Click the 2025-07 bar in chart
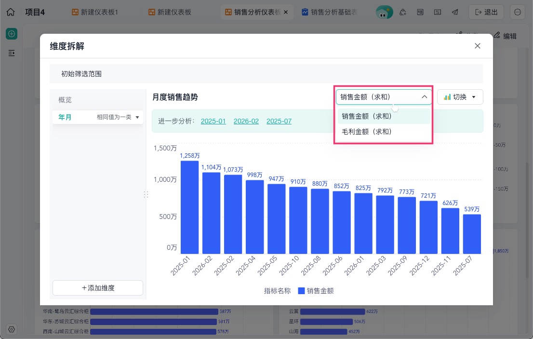Image resolution: width=533 pixels, height=339 pixels. pyautogui.click(x=472, y=234)
